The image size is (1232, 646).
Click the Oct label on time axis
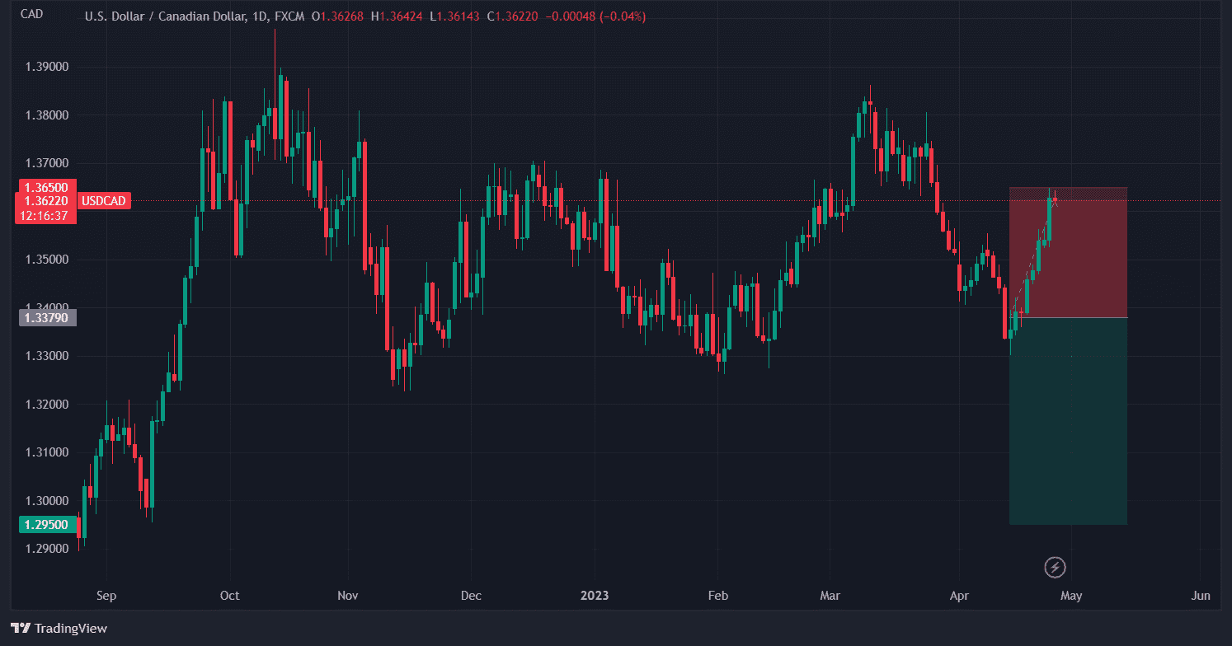(x=230, y=596)
